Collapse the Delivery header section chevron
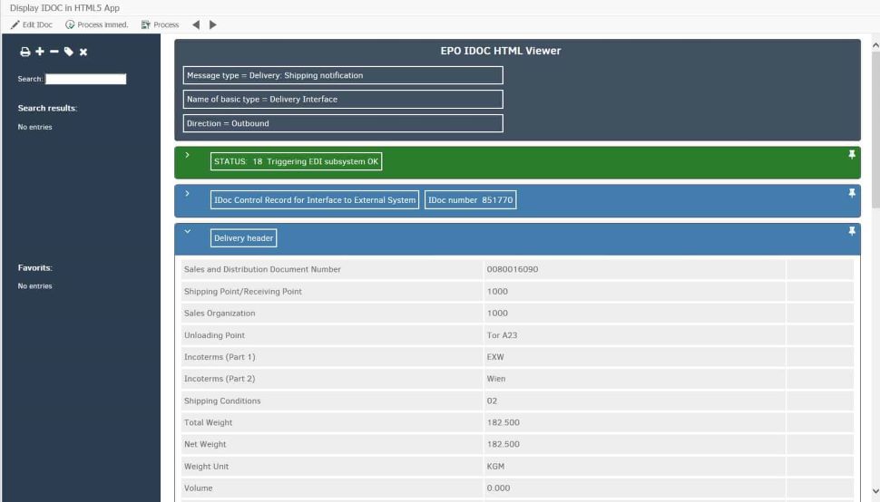Screen dimensions: 880x502 [187, 231]
